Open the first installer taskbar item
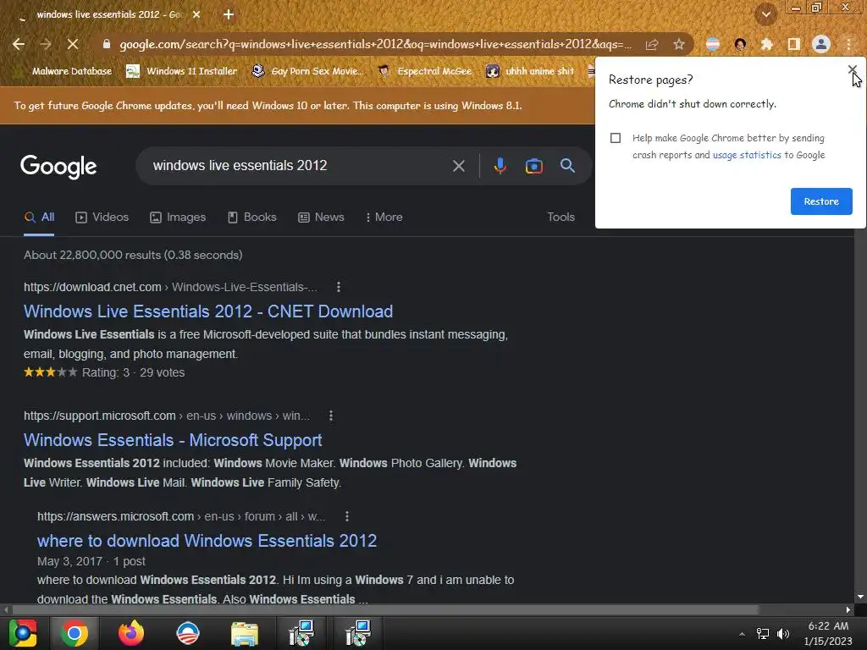Viewport: 867px width, 650px height. pyautogui.click(x=301, y=633)
